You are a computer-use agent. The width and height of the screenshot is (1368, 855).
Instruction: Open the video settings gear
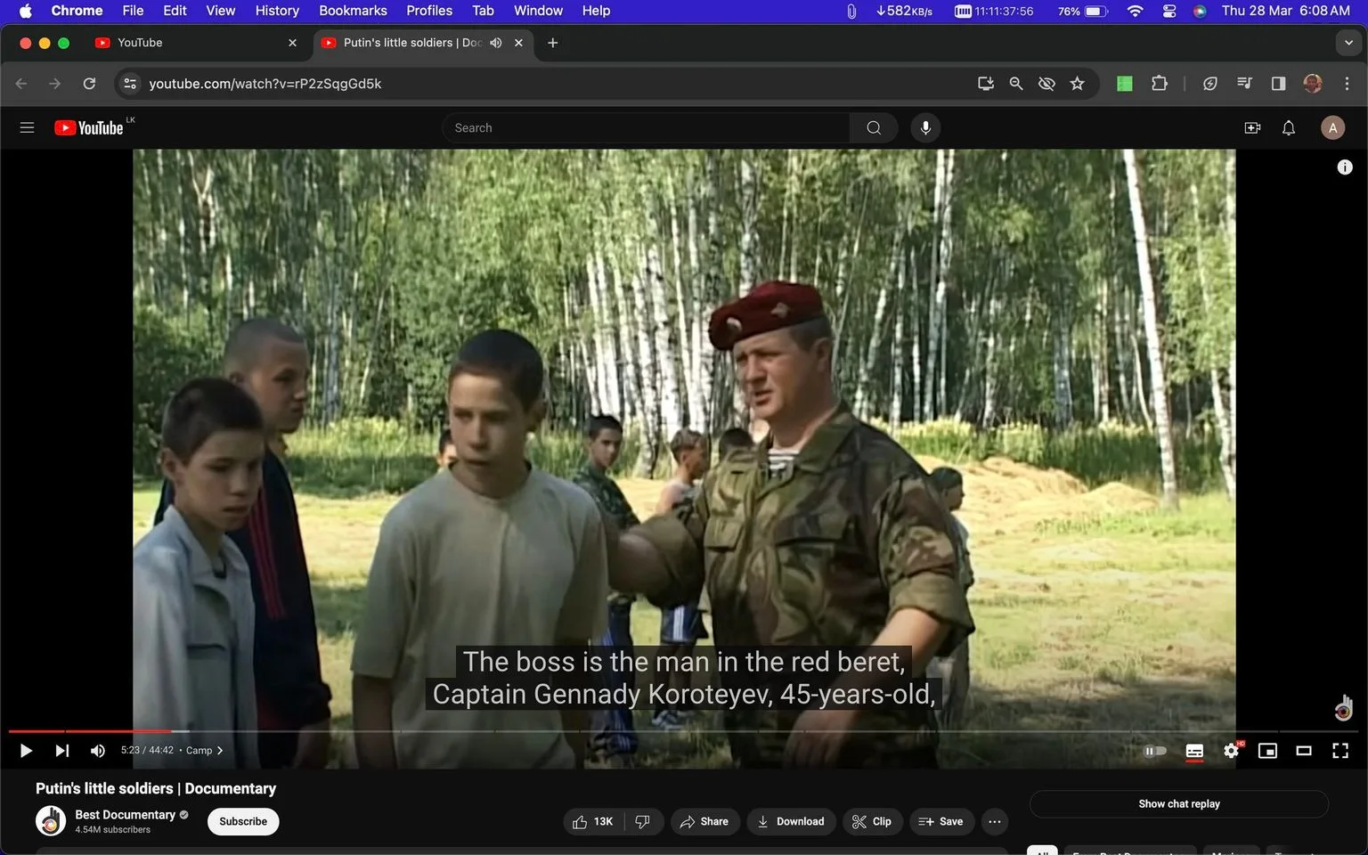pos(1231,751)
